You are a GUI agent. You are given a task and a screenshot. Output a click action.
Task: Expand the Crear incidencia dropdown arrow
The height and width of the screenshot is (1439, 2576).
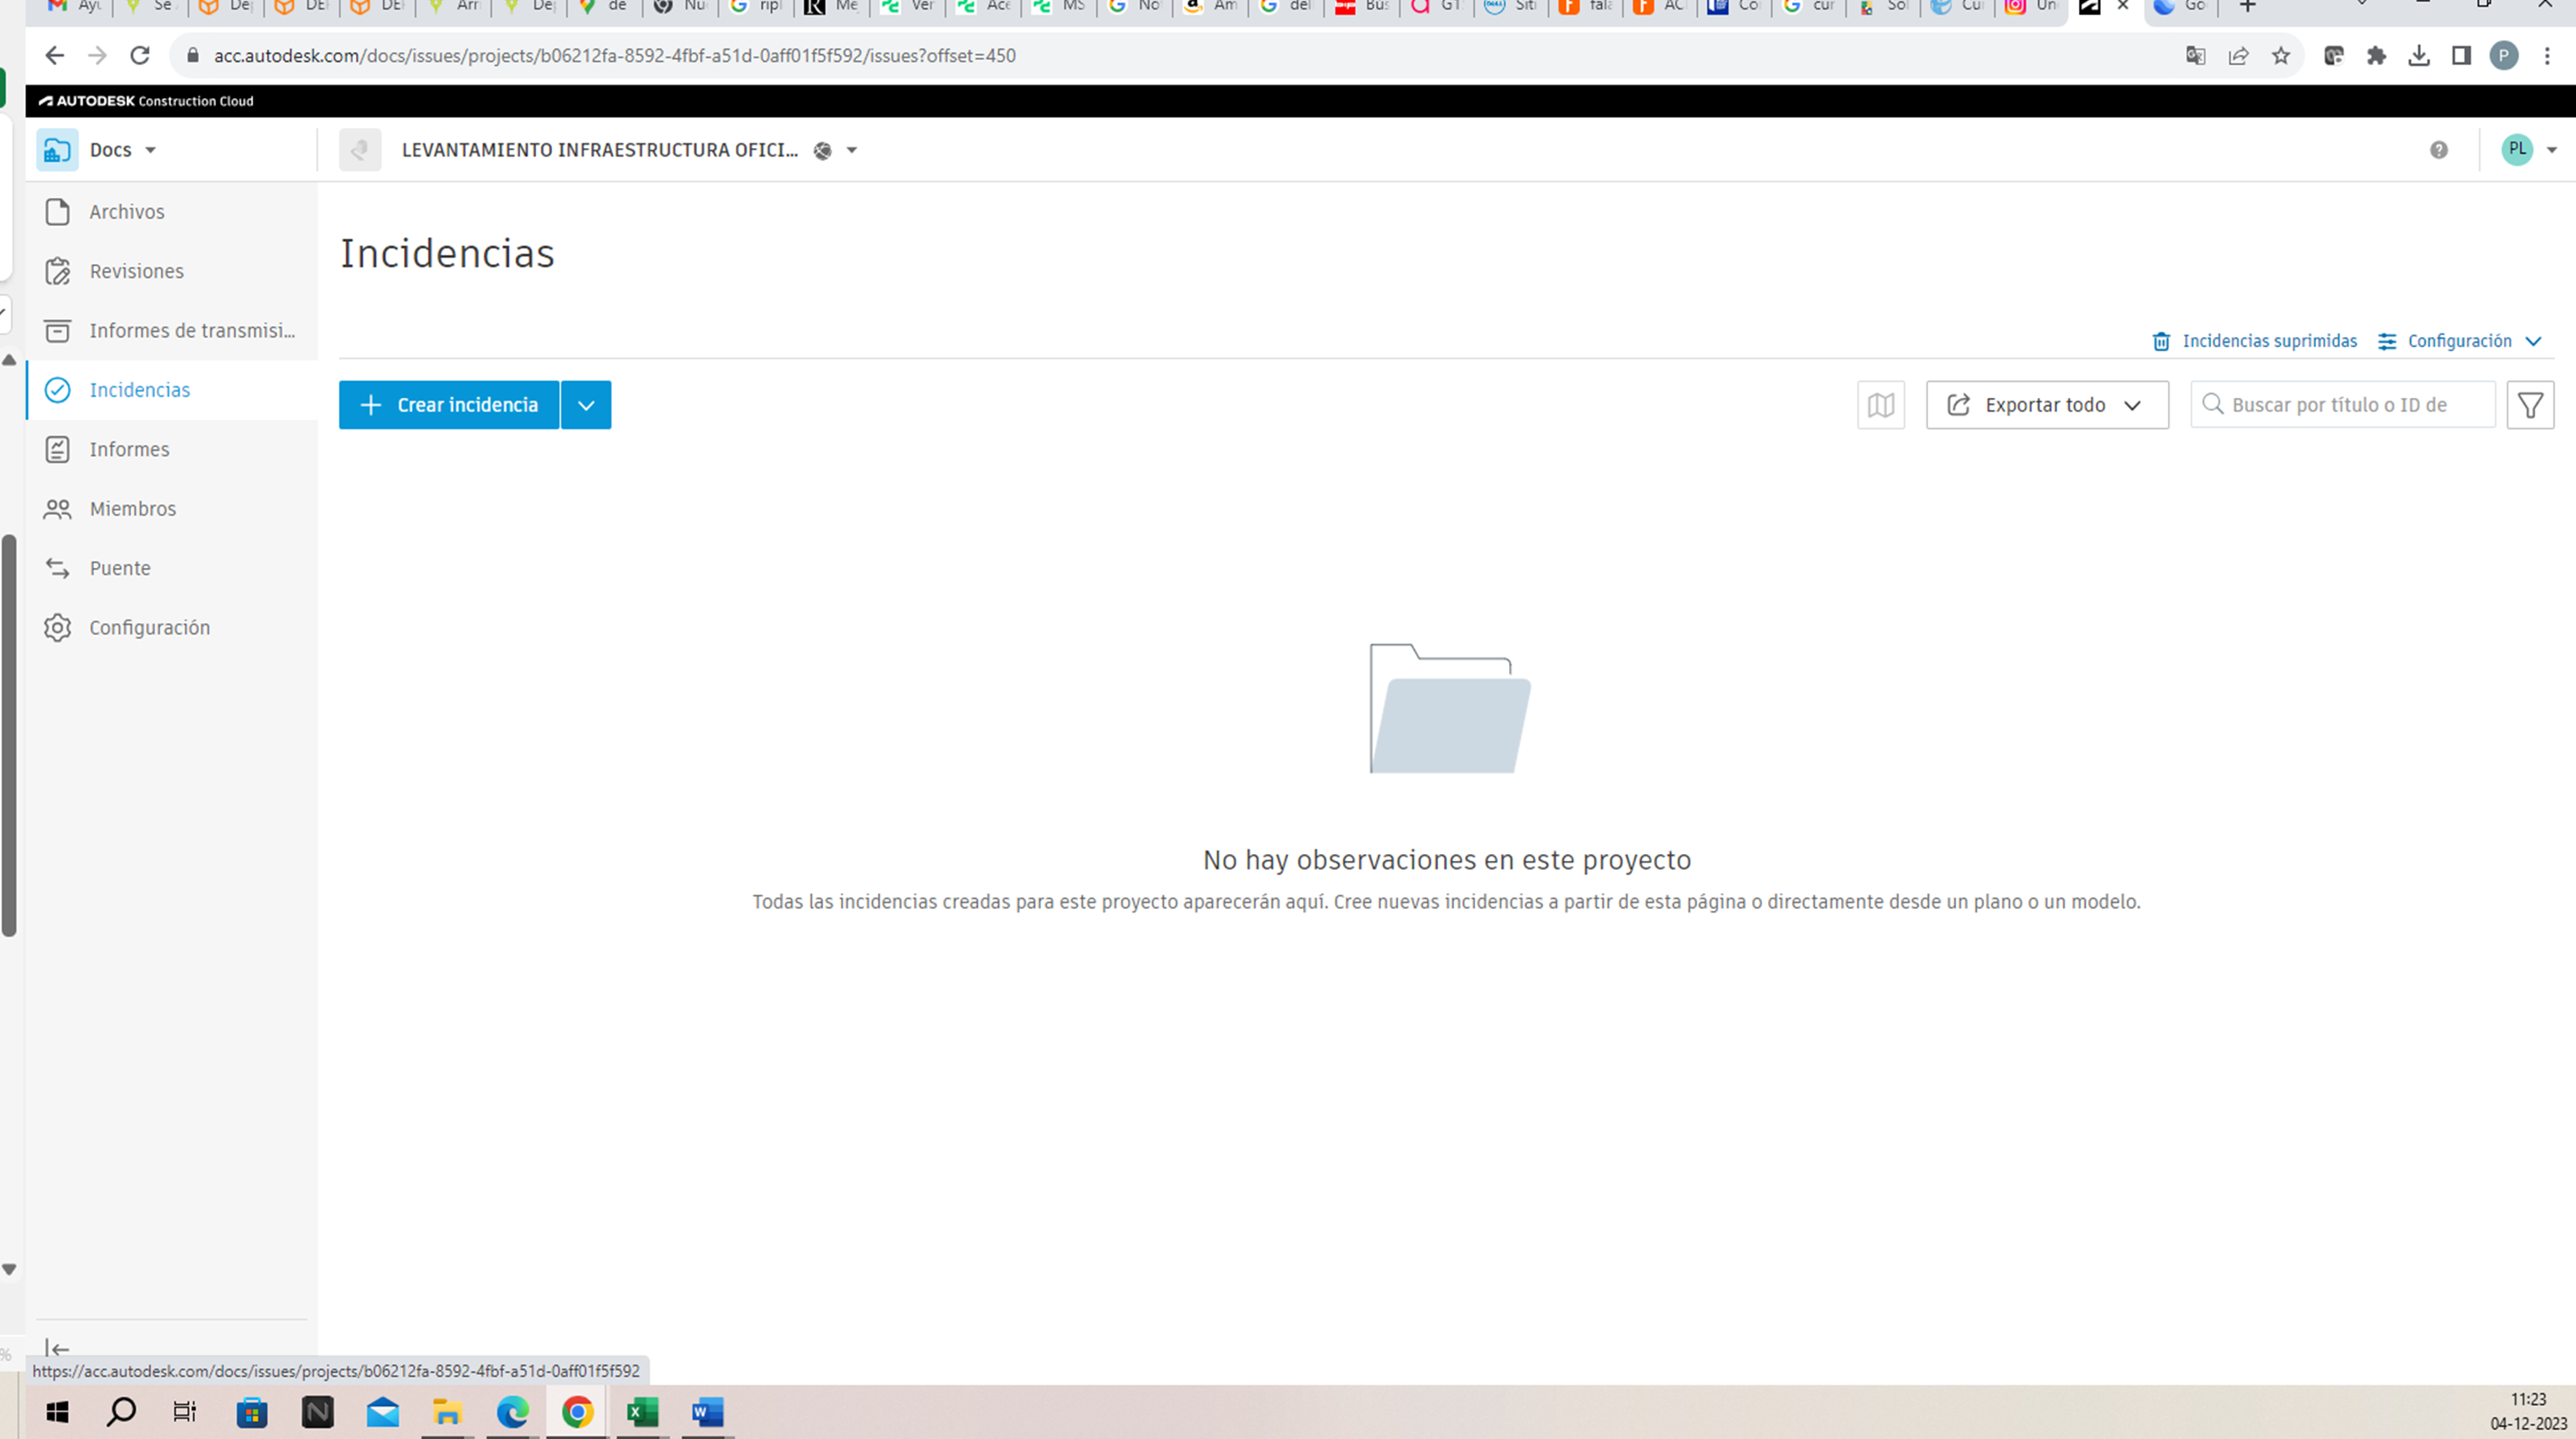(x=586, y=405)
